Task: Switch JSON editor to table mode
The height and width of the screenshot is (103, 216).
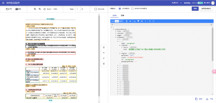Action: 121,21
